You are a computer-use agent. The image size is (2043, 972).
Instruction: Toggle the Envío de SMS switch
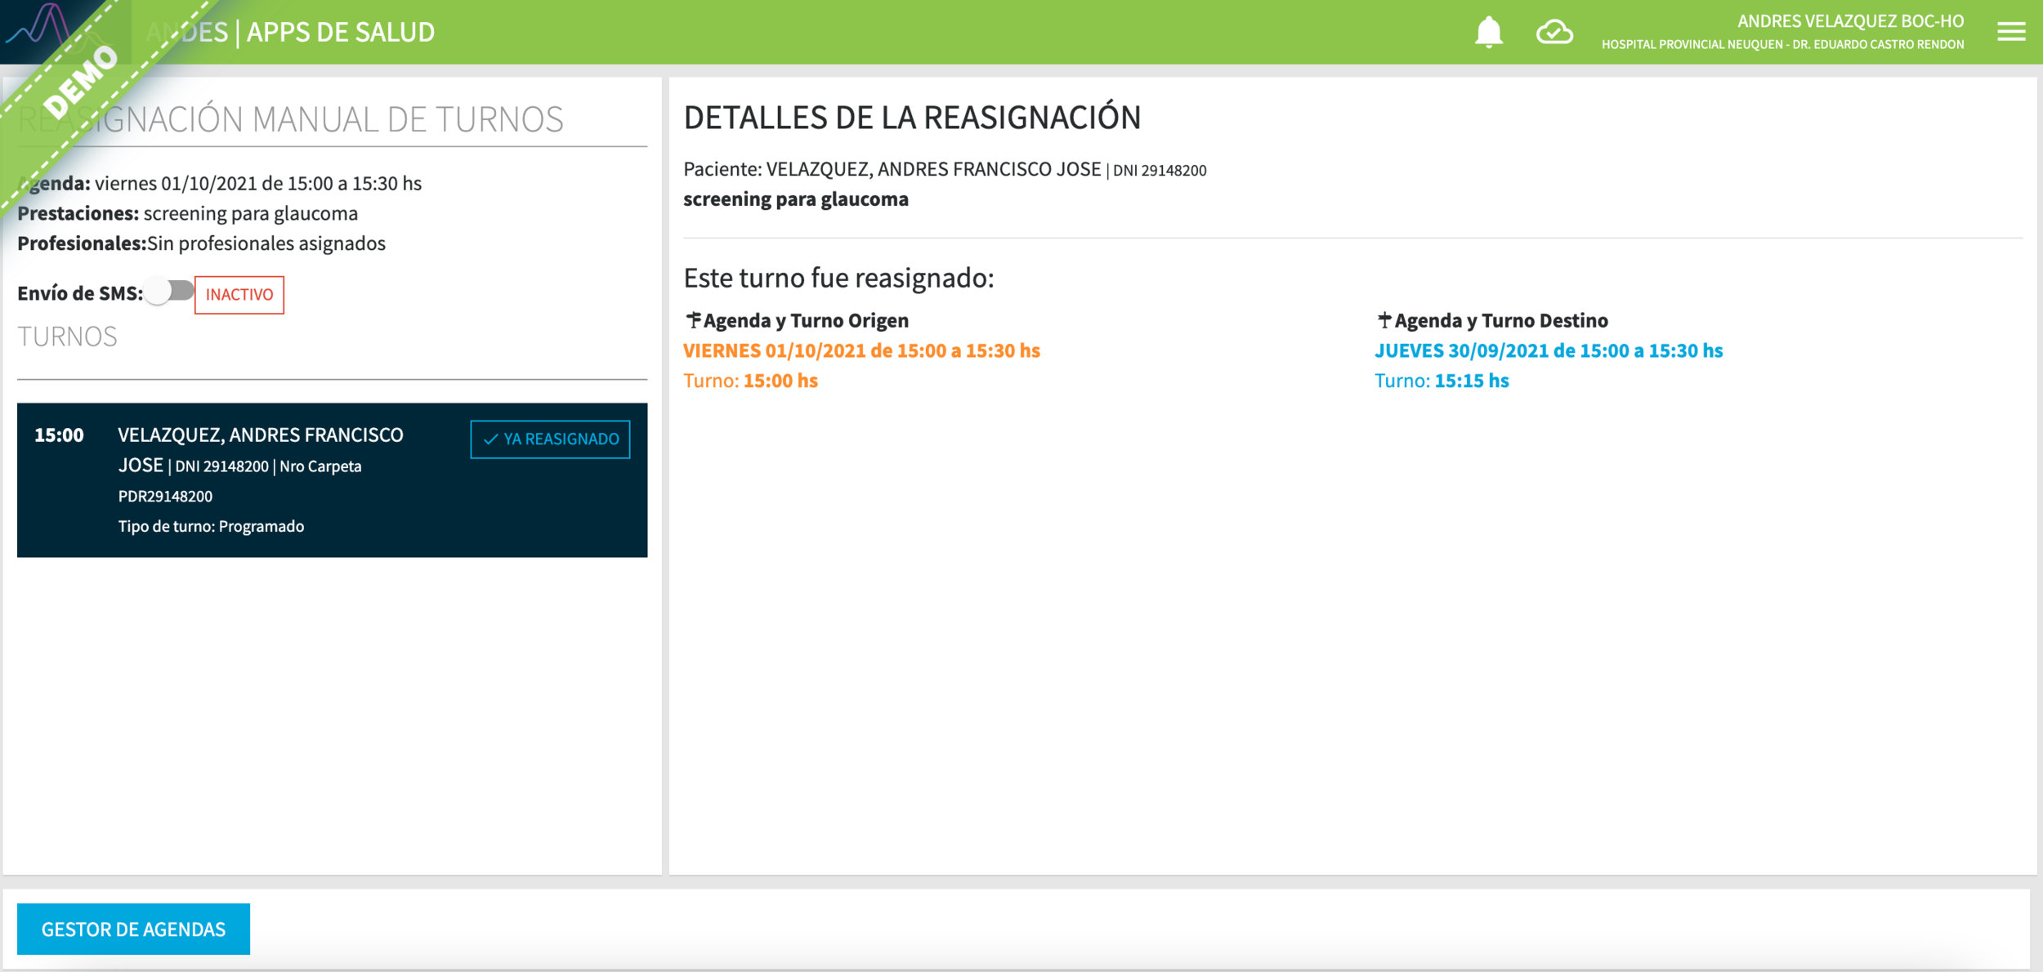point(171,292)
